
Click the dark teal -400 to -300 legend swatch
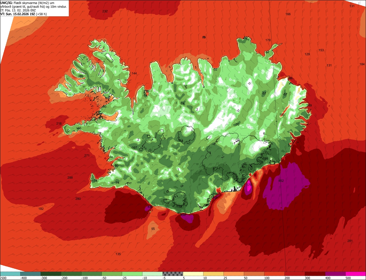coord(31,274)
